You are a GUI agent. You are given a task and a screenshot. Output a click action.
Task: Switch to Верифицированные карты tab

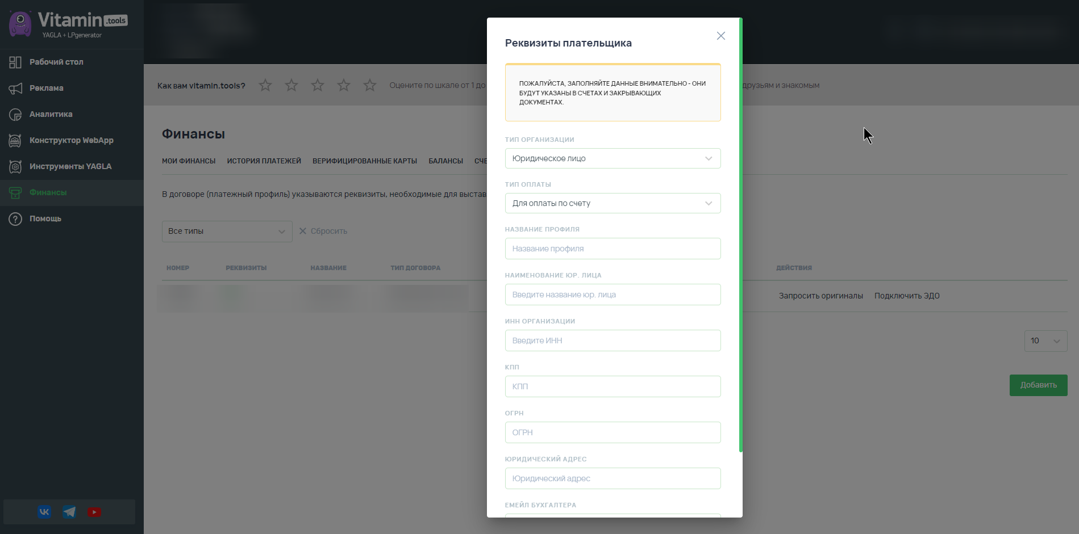click(x=365, y=161)
